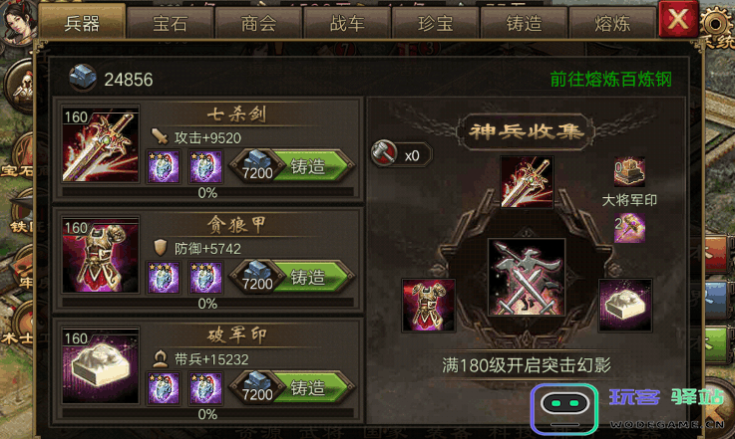The image size is (735, 439).
Task: Tap the 贪狼甲 forging progress bar
Action: click(x=207, y=304)
